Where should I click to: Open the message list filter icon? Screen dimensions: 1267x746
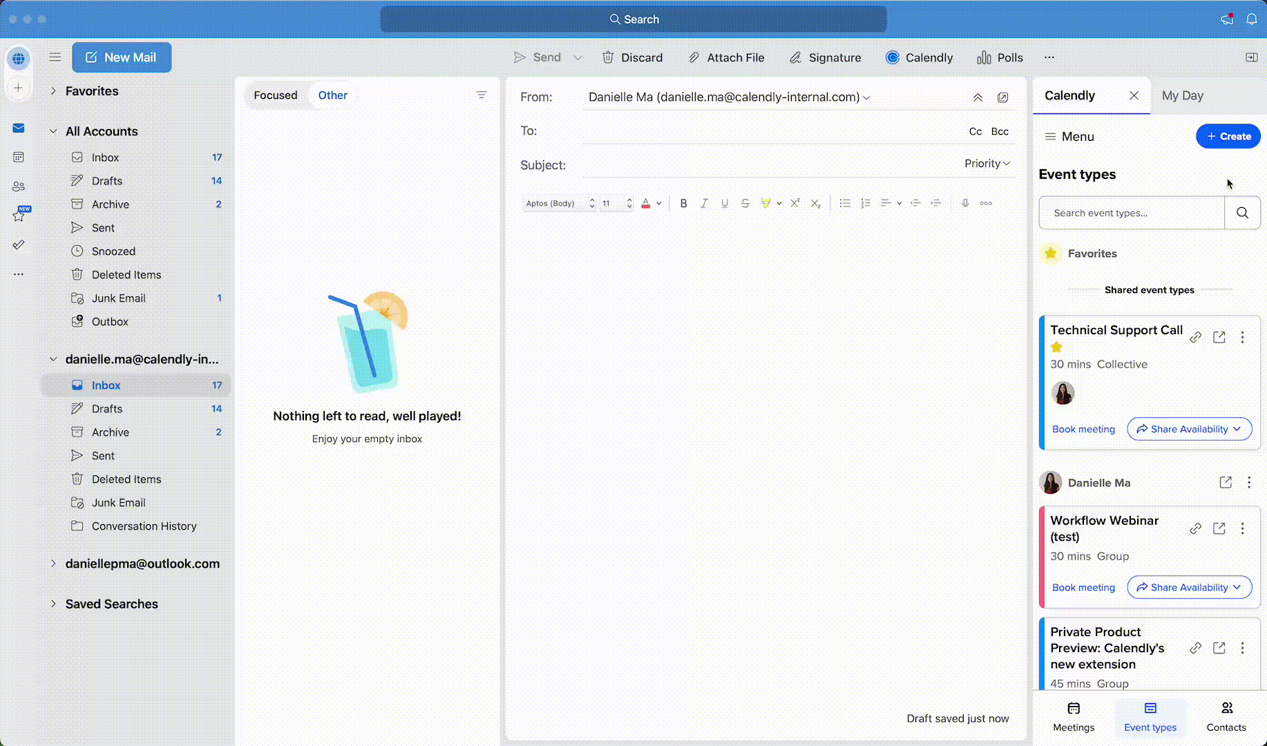pos(482,95)
